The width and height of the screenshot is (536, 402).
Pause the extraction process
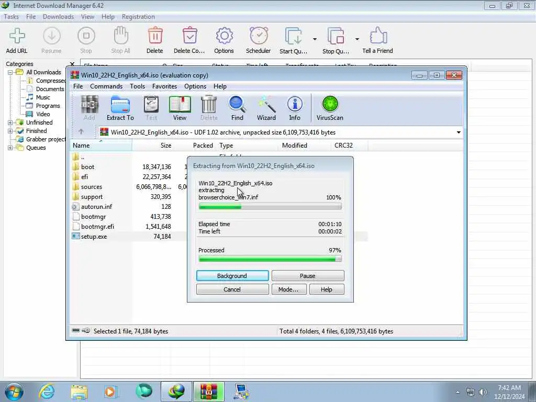pos(308,276)
